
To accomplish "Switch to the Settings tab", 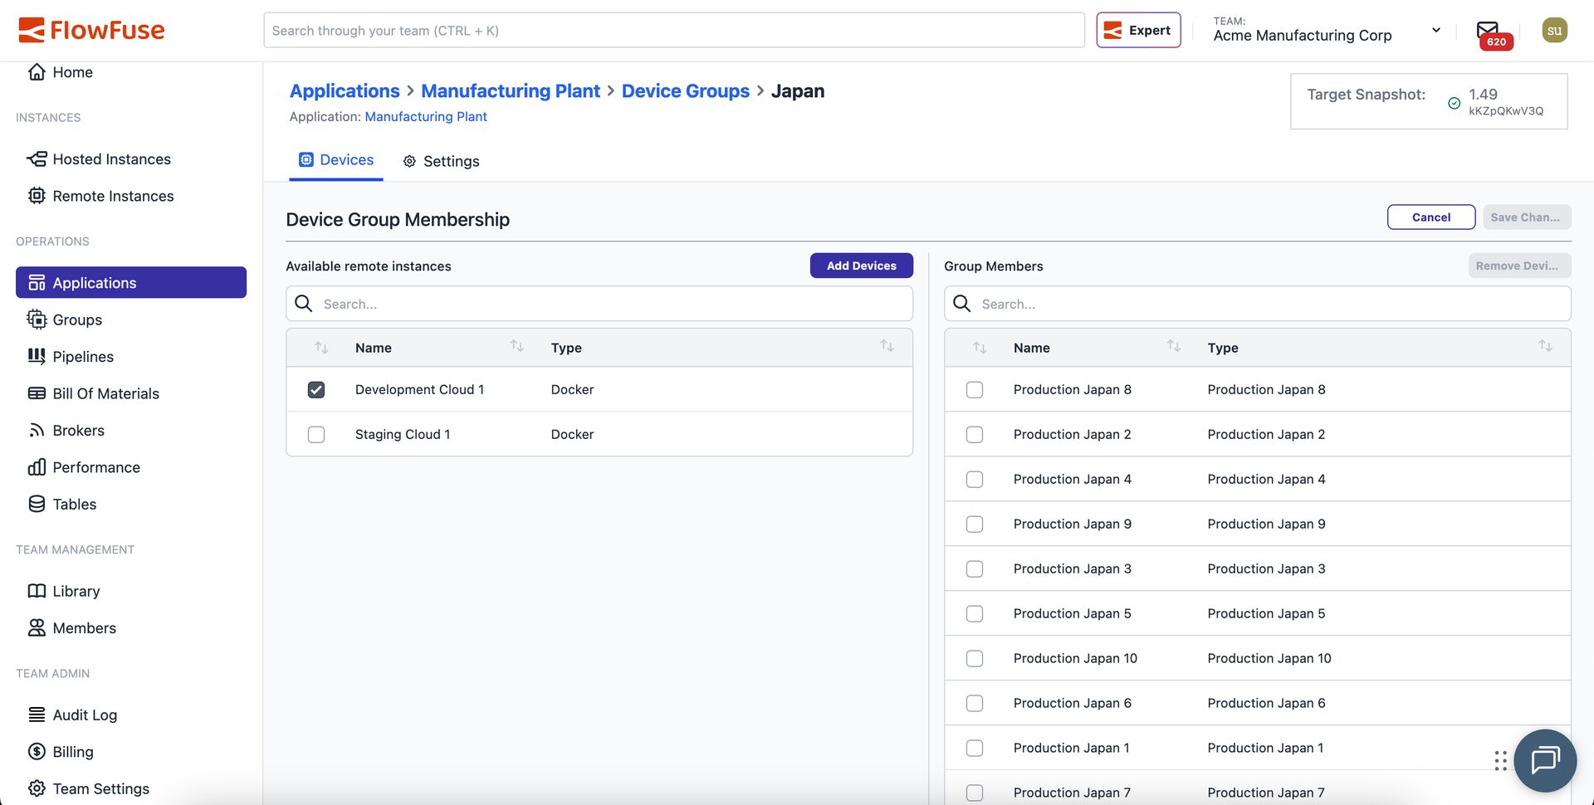I will 442,161.
